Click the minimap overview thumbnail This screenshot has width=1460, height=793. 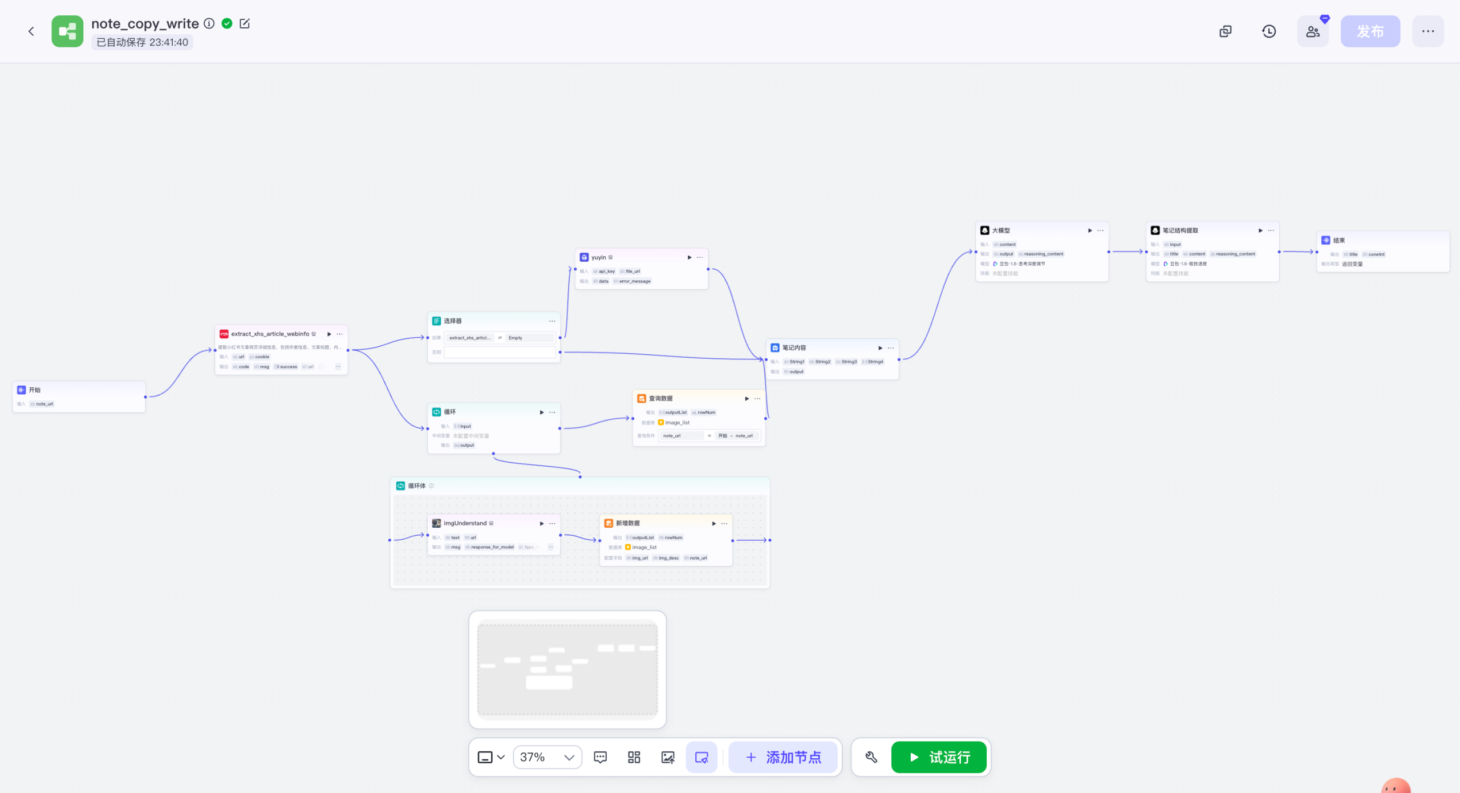click(x=567, y=669)
